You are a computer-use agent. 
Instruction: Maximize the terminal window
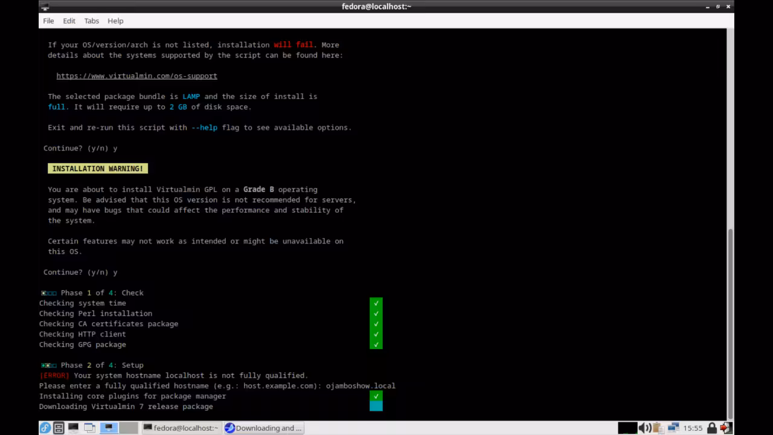[x=718, y=6]
